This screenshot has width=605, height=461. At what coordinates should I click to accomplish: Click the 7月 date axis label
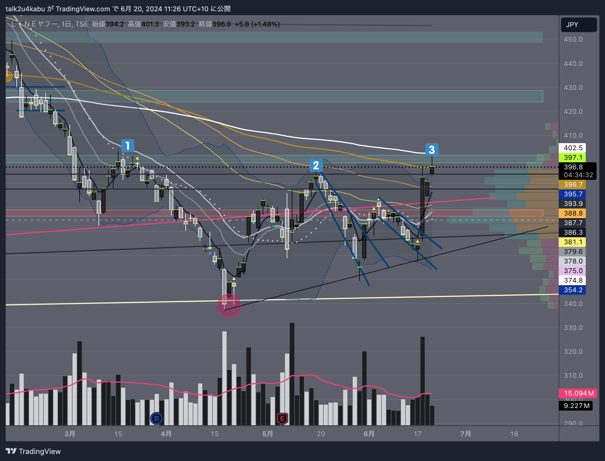(x=466, y=434)
